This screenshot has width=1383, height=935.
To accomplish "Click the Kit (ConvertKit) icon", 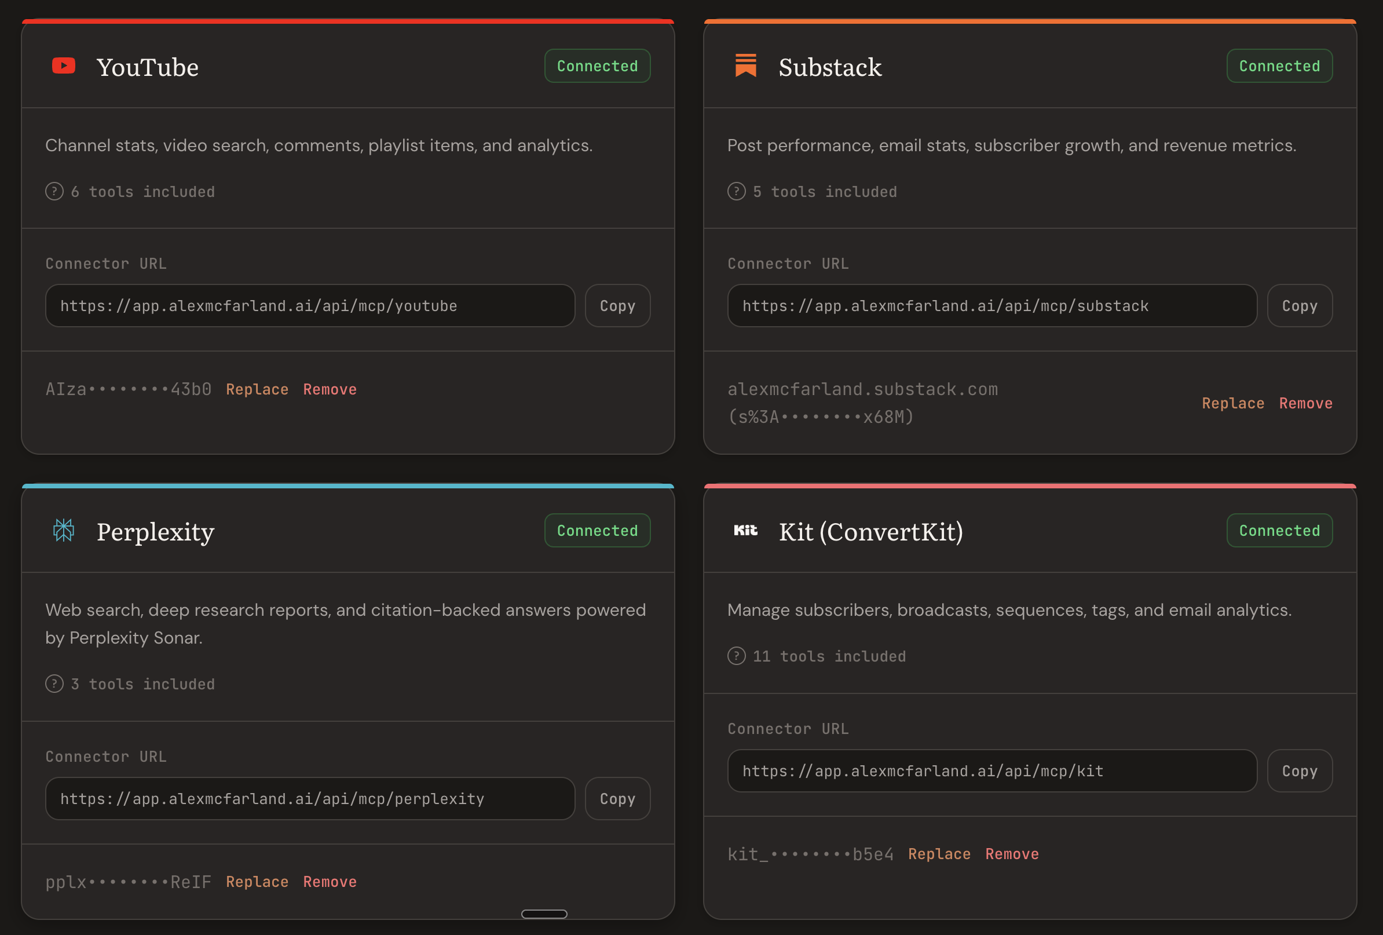I will 745,530.
